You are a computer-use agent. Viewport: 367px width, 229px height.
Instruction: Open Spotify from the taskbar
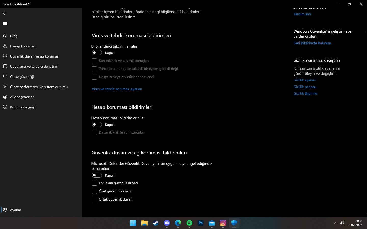[x=189, y=223]
